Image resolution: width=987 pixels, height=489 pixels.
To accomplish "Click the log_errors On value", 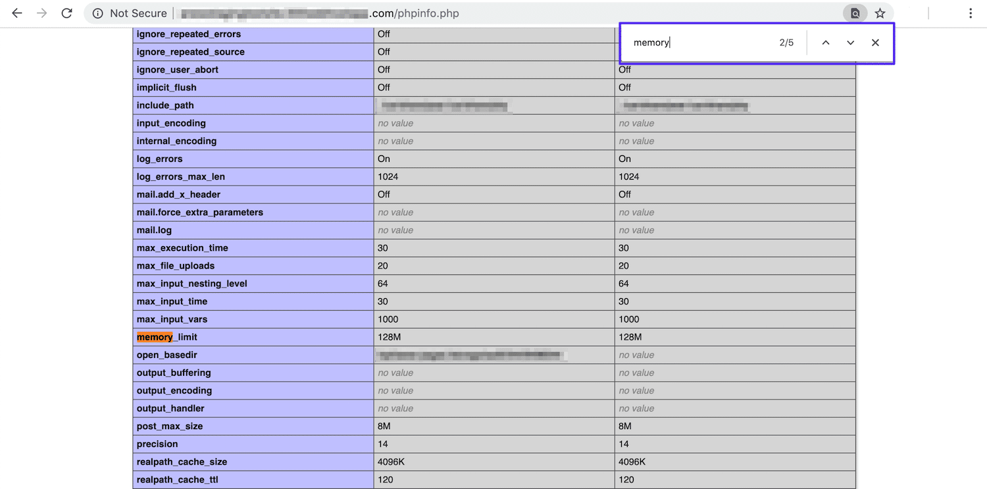I will [x=384, y=159].
